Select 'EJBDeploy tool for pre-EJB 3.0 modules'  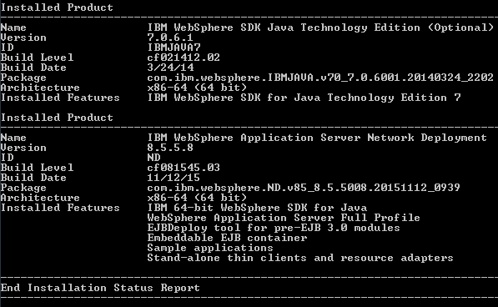[274, 228]
